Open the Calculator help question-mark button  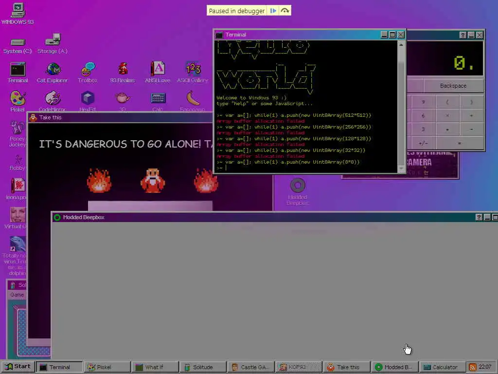[463, 35]
